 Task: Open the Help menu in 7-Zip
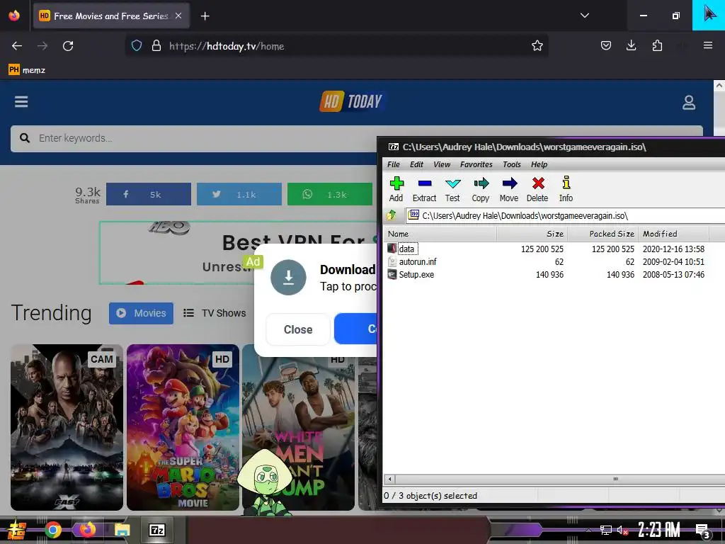(x=539, y=164)
